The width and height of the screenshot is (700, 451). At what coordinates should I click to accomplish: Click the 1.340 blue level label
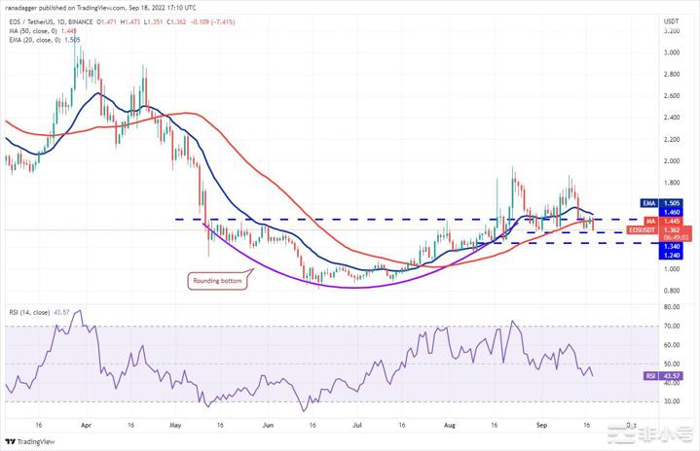[x=671, y=246]
